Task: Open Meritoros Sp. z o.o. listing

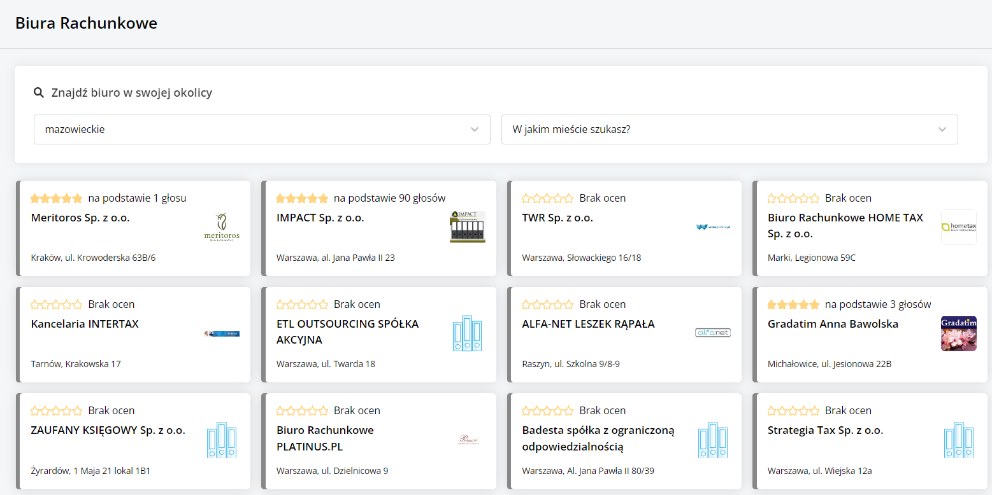Action: [80, 218]
